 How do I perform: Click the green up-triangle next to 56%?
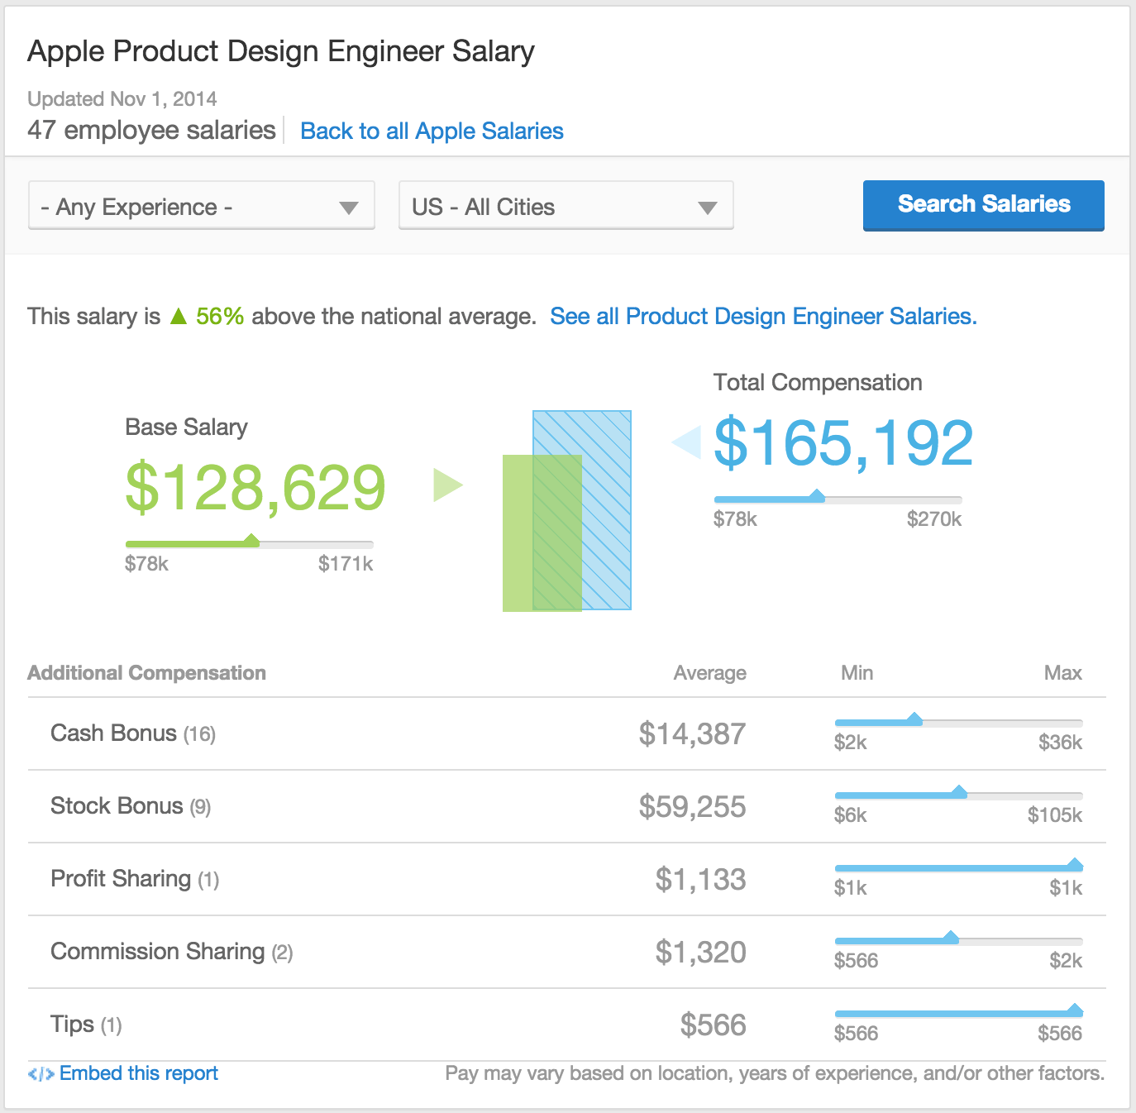179,316
